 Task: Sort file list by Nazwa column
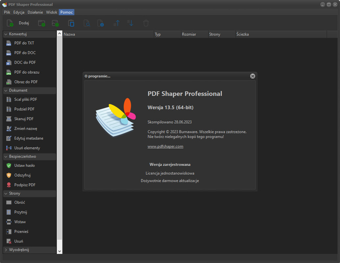pyautogui.click(x=108, y=34)
